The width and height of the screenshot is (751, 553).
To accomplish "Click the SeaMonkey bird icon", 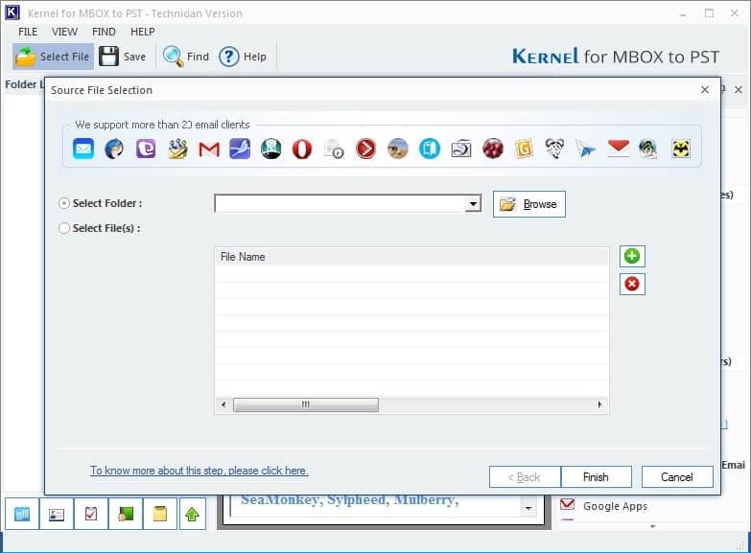I will 240,149.
